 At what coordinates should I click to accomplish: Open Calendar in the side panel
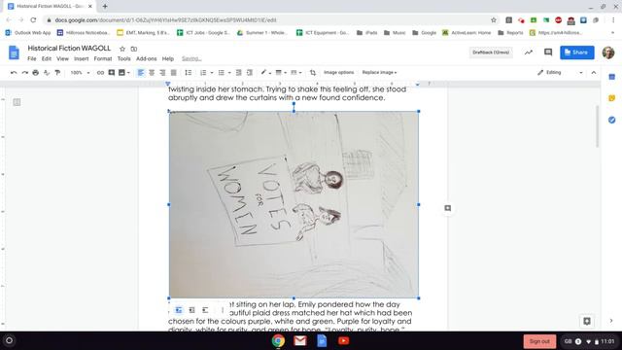(611, 77)
